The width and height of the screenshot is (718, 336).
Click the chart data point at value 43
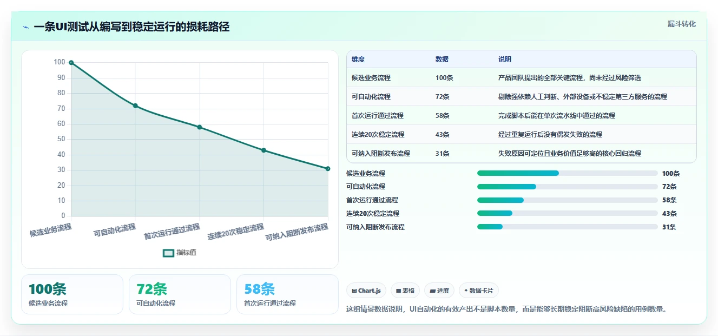tap(264, 150)
